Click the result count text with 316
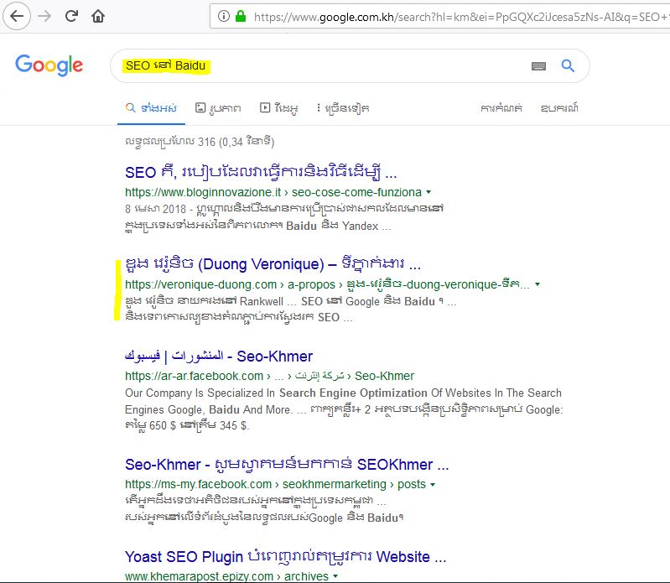This screenshot has width=670, height=583. [200, 142]
